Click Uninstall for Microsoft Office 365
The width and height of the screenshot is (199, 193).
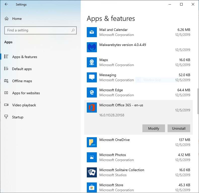pos(179,128)
